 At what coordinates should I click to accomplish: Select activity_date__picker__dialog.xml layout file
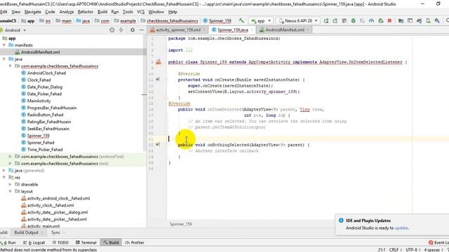58,212
